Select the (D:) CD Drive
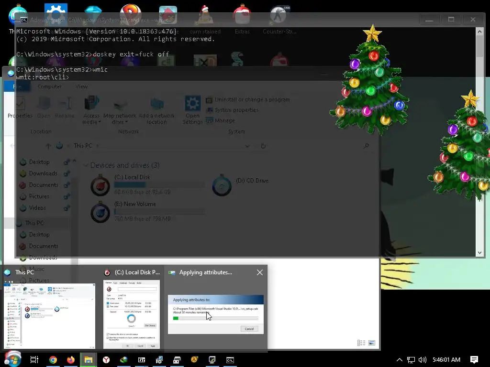Viewport: 490px width, 367px height. coord(241,185)
